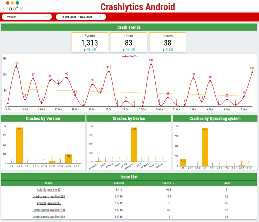
Task: Sort table by Events column arrow
Action: (x=173, y=183)
